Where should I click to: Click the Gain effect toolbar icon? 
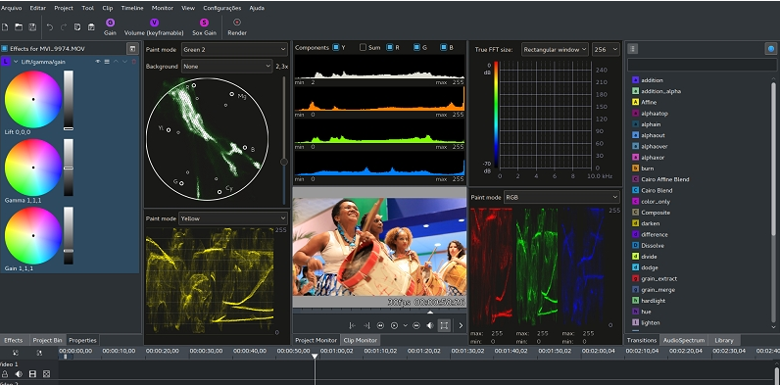(110, 23)
